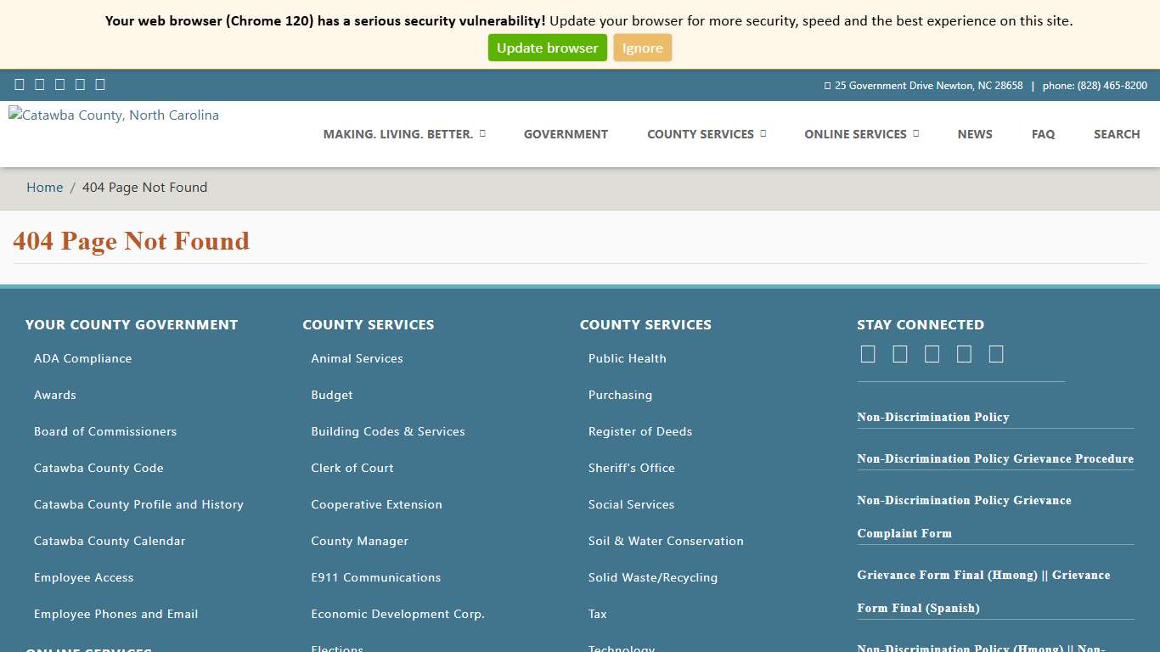
Task: Go to the News menu item
Action: point(975,134)
